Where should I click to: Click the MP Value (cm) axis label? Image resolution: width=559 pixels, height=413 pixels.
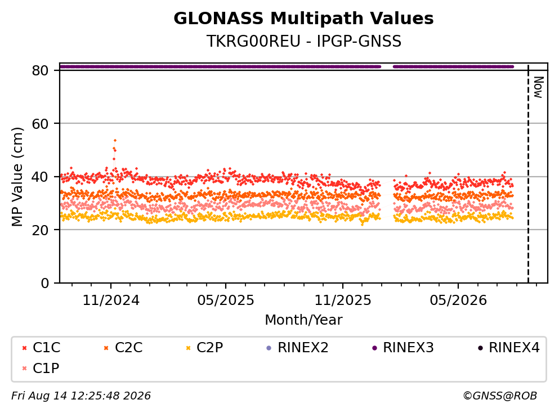coord(17,177)
